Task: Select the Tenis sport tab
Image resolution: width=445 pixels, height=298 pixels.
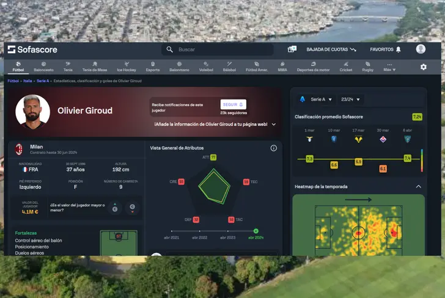Action: point(68,67)
